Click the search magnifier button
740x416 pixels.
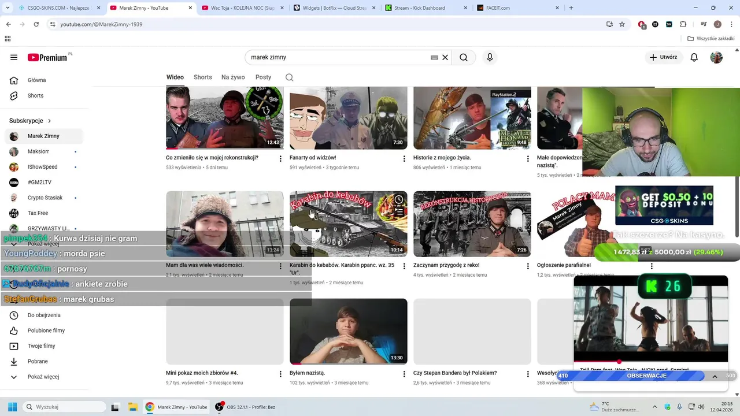(464, 57)
